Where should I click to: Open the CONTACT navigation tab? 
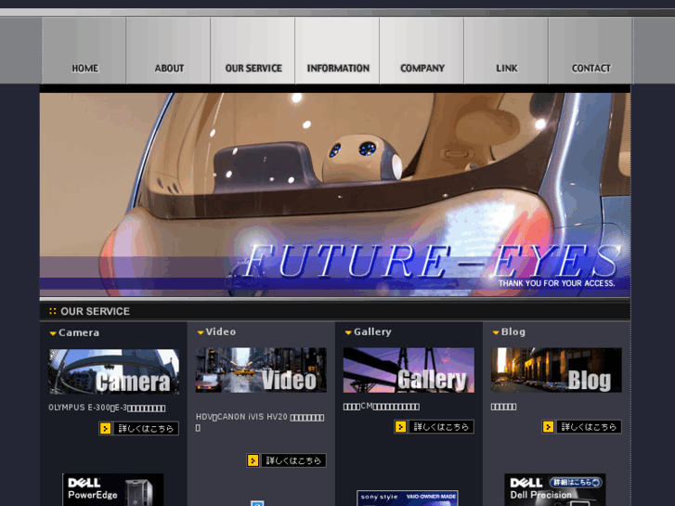coord(591,51)
